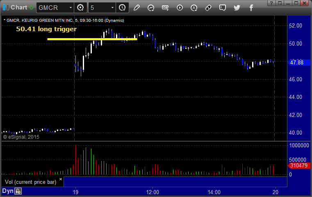Open the chat comment bubble icon
The width and height of the screenshot is (312, 197).
click(x=223, y=8)
